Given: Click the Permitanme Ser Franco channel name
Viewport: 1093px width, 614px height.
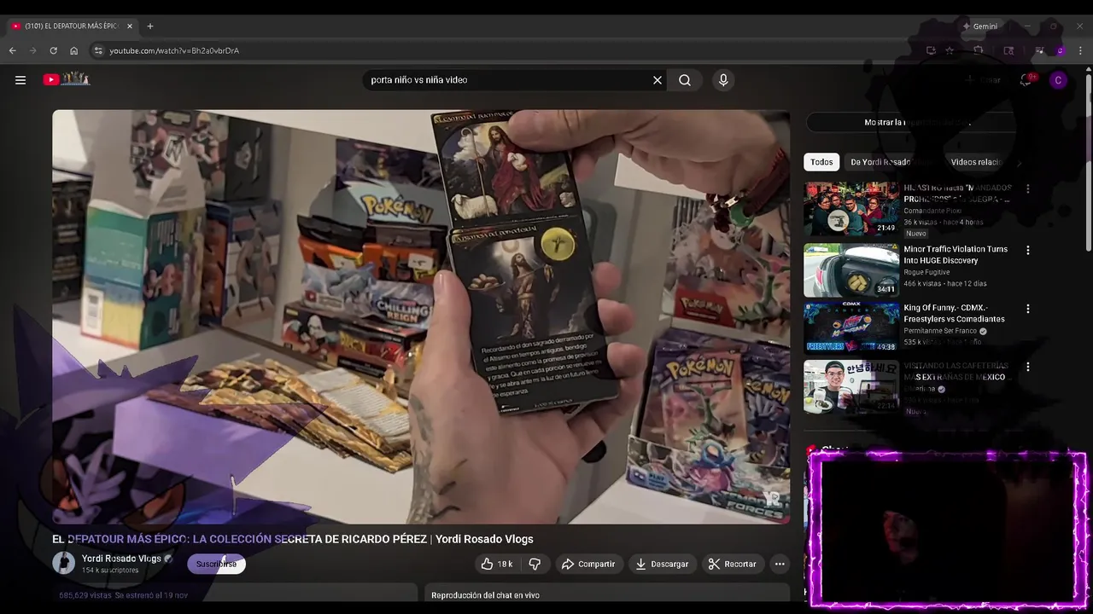Looking at the screenshot, I should (x=940, y=331).
